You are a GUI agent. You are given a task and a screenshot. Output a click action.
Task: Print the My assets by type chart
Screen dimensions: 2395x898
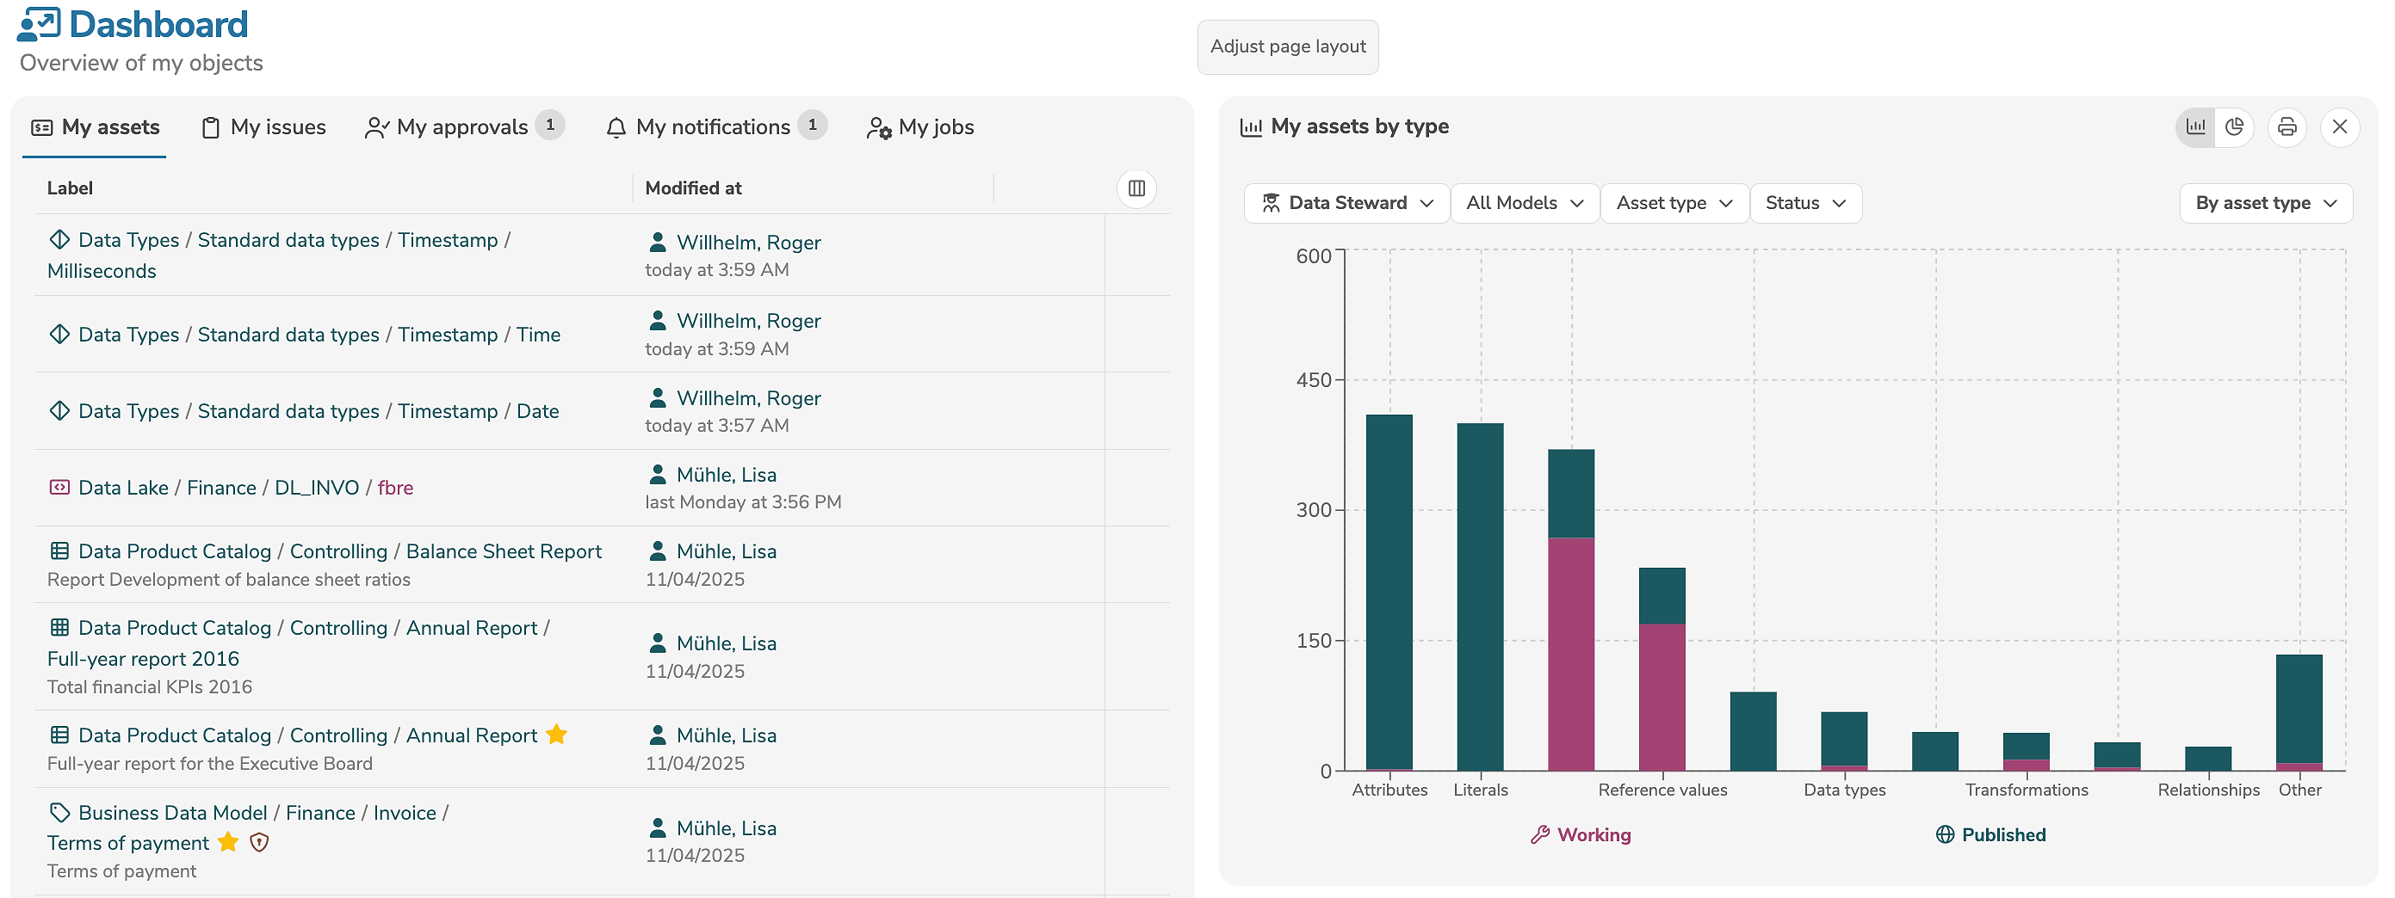click(2287, 127)
